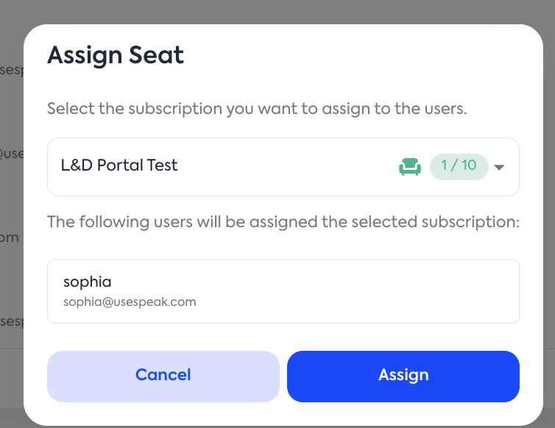Click the 1 / 10 seat count badge
The height and width of the screenshot is (428, 555).
[459, 165]
